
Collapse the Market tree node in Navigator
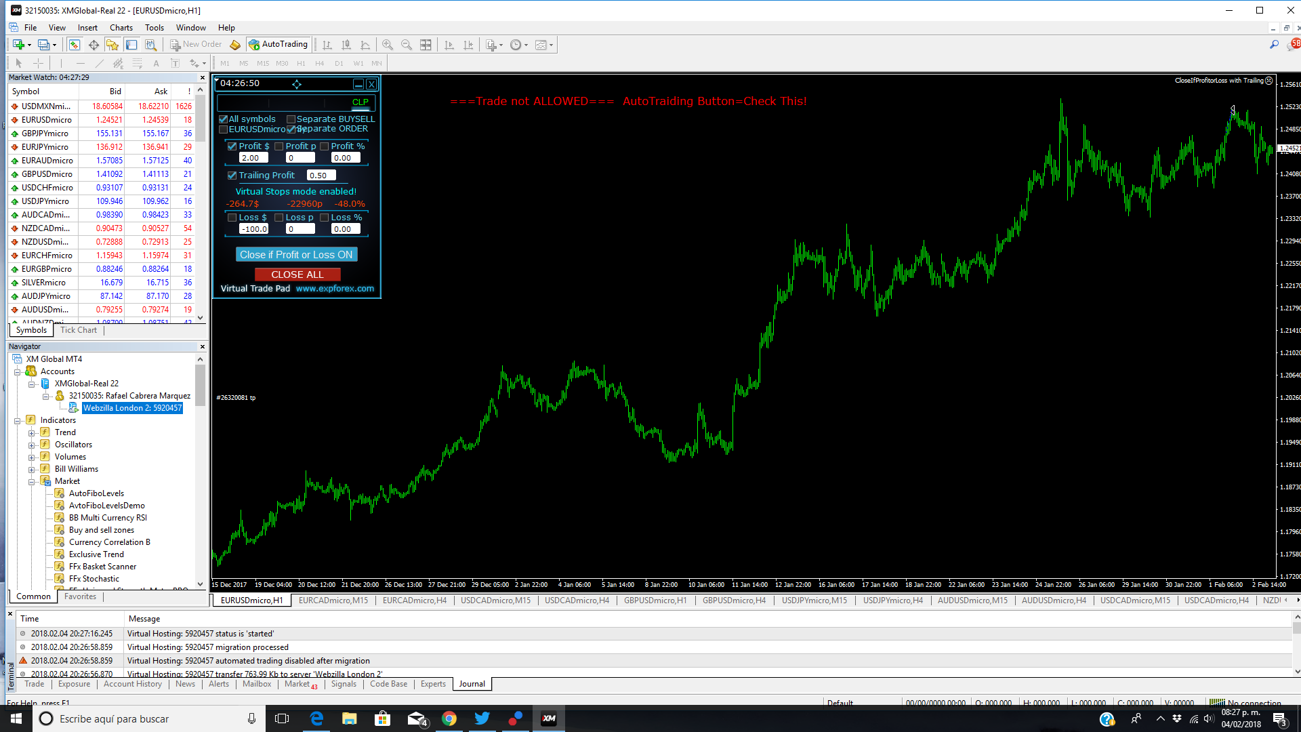point(32,482)
